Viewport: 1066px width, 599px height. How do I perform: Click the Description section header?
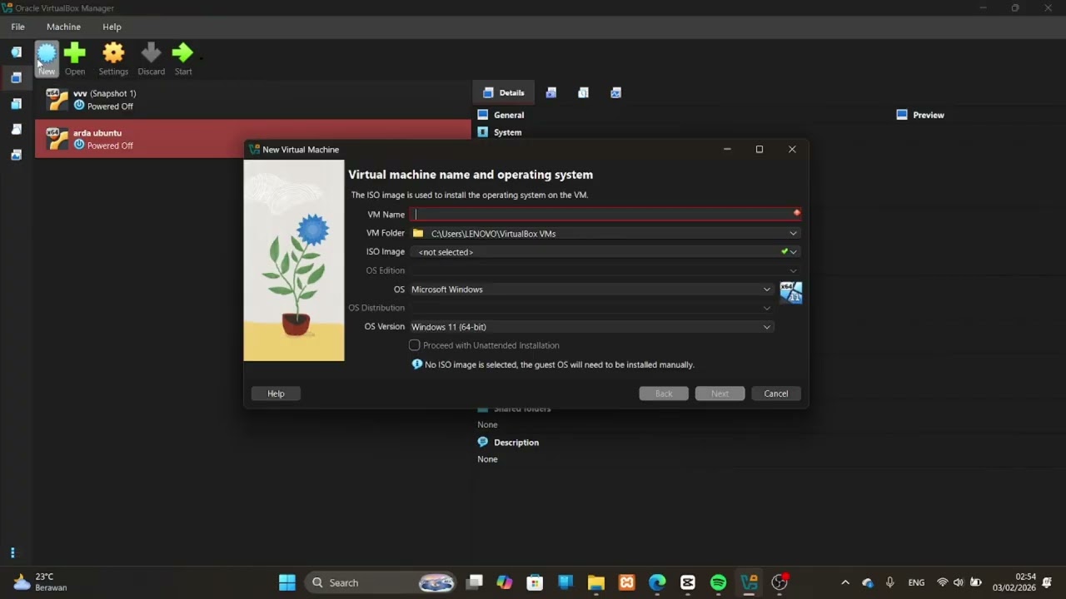(508, 443)
